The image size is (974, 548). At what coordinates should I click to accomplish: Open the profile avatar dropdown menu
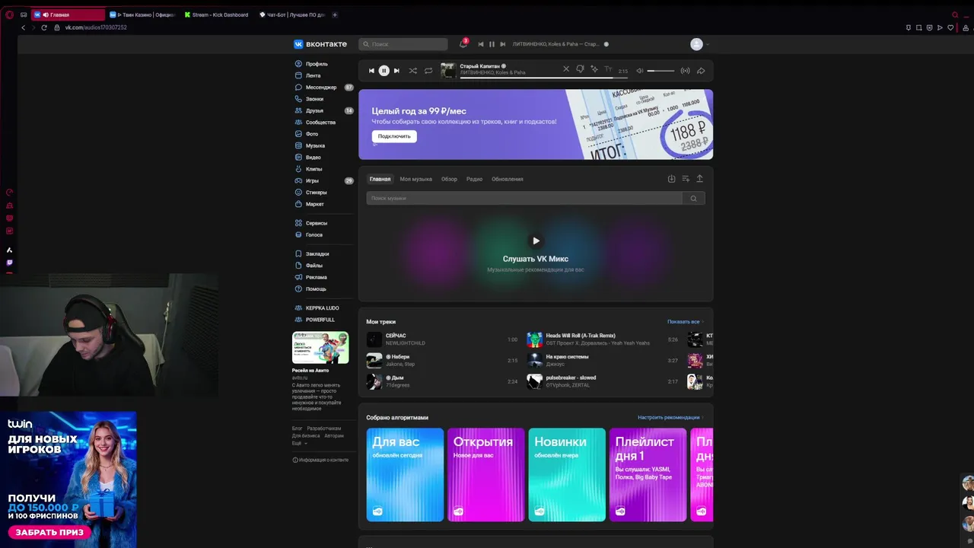pos(699,44)
